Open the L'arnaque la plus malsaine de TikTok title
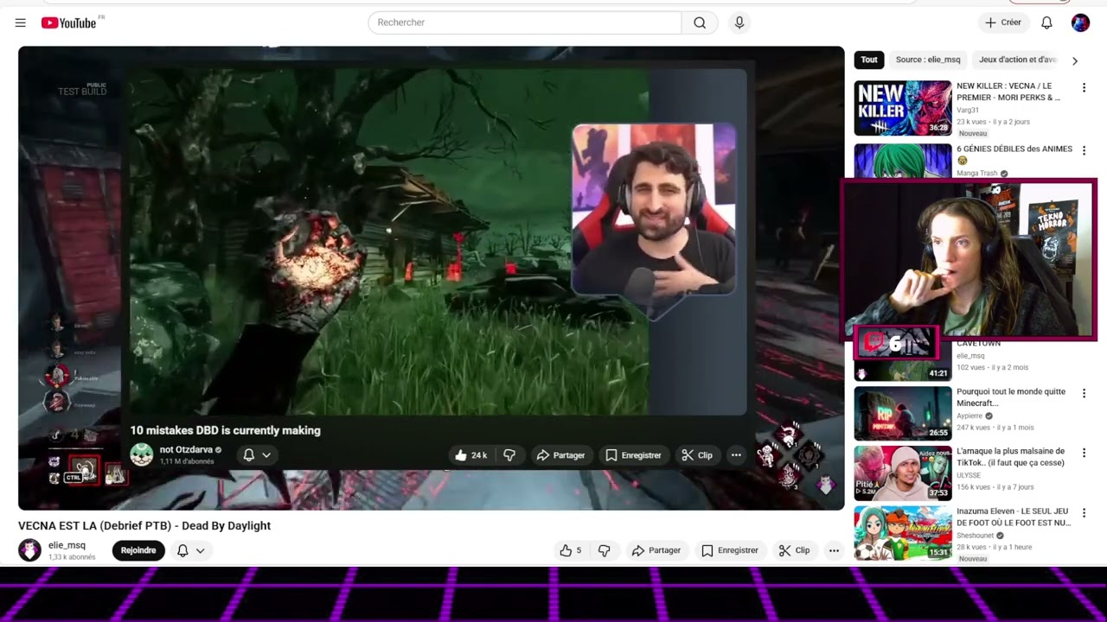The height and width of the screenshot is (622, 1107). coord(1010,457)
